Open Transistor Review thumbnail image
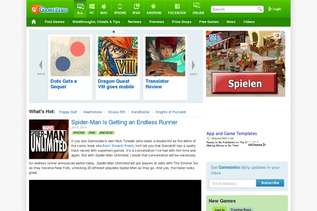317x211 pixels. [165, 56]
